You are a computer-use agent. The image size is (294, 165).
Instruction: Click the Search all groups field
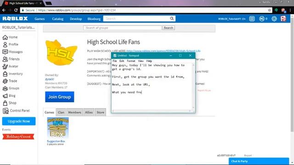pos(122,28)
